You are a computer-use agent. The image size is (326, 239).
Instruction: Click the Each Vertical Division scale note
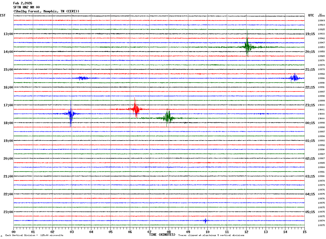34,235
